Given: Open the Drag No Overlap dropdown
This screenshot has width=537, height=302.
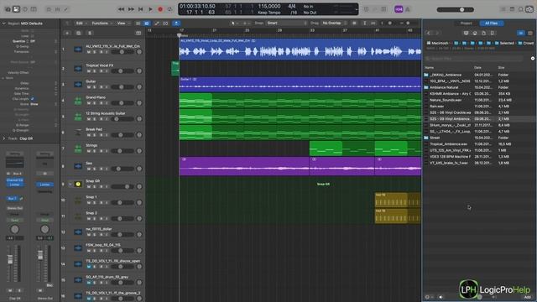Looking at the screenshot, I should point(334,23).
